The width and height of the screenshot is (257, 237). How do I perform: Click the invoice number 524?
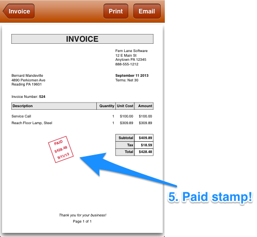(42, 97)
